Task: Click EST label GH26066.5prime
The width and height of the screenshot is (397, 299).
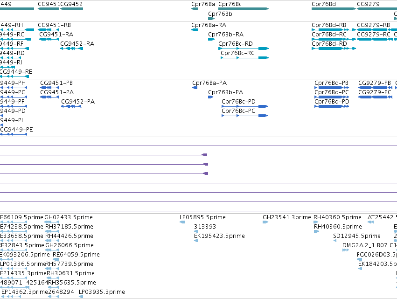Action: coord(70,245)
